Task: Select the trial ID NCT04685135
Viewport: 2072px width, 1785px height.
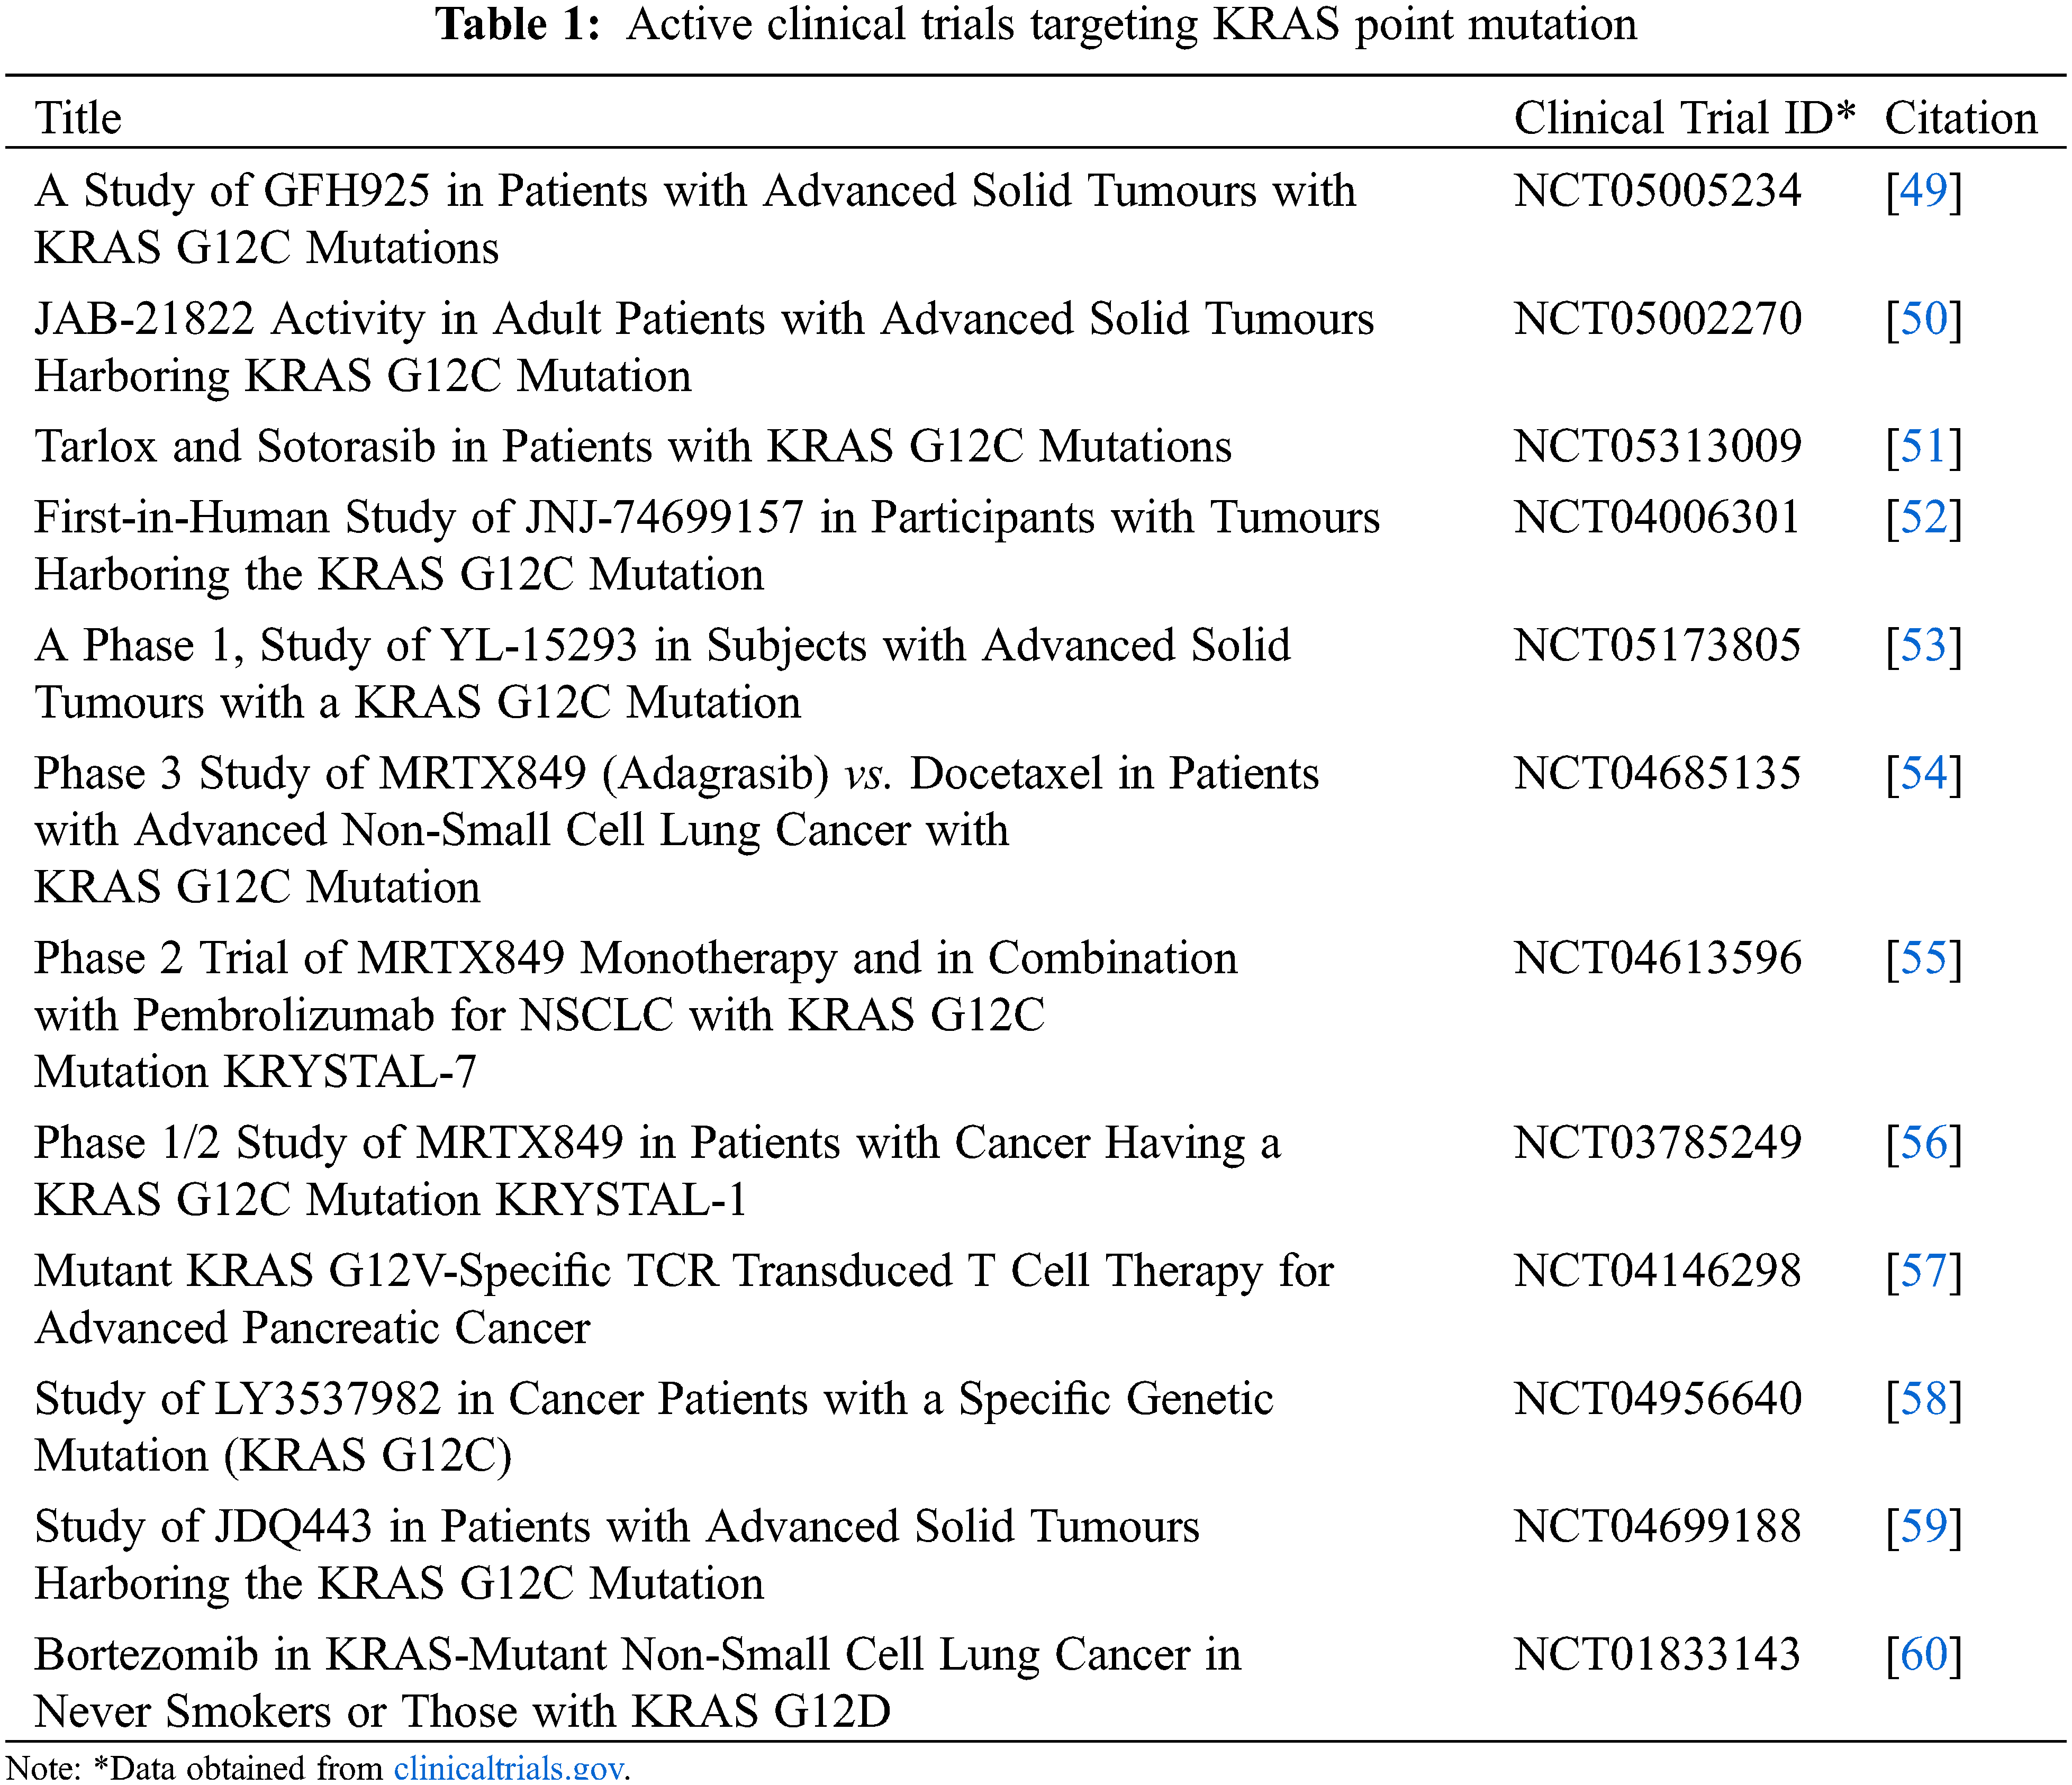Action: 1657,773
